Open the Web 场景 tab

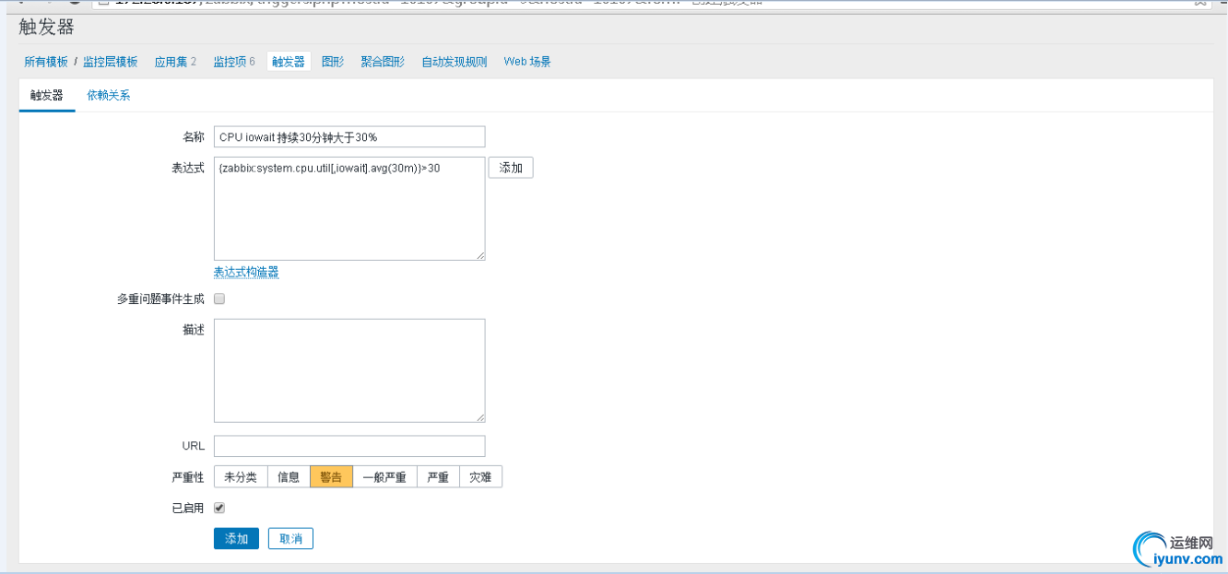coord(527,62)
